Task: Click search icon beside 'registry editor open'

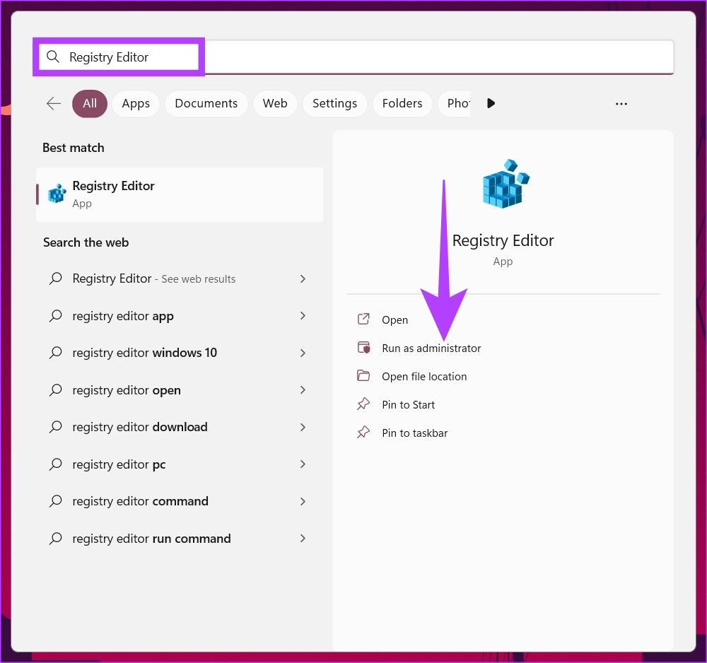Action: (x=55, y=390)
